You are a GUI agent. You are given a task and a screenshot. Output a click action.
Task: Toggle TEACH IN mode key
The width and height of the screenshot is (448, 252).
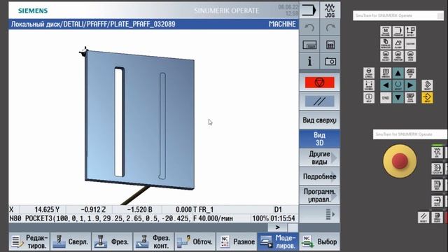437,169
